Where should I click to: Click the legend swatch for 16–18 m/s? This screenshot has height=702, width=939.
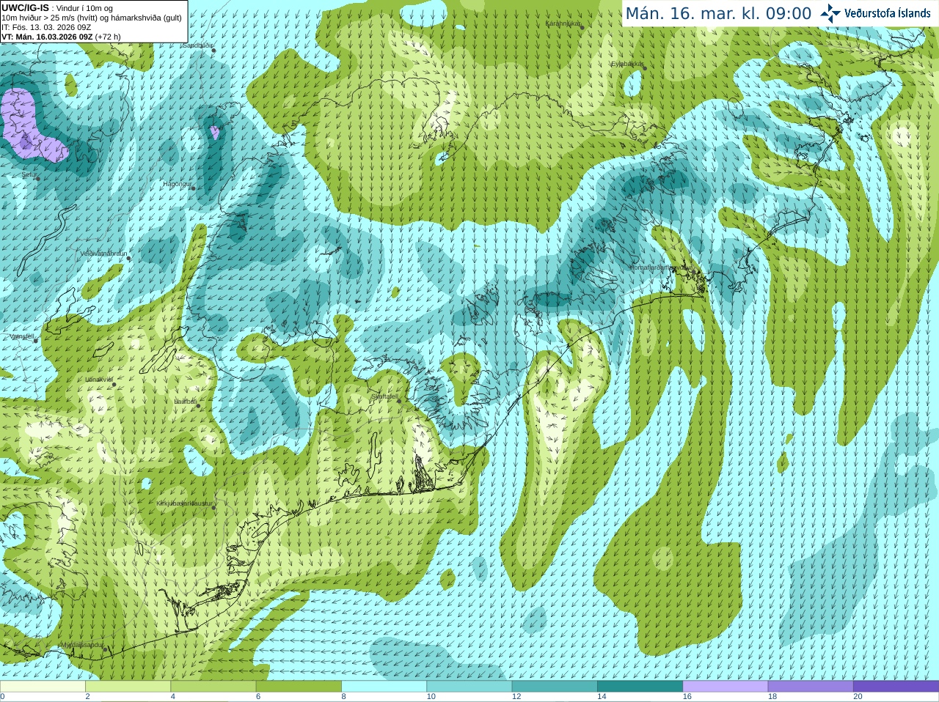725,687
